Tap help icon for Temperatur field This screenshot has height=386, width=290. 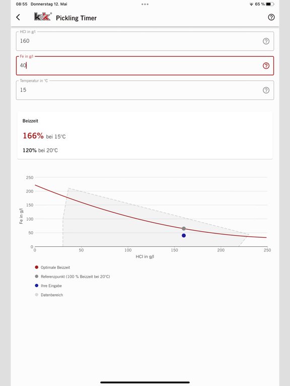pos(266,90)
